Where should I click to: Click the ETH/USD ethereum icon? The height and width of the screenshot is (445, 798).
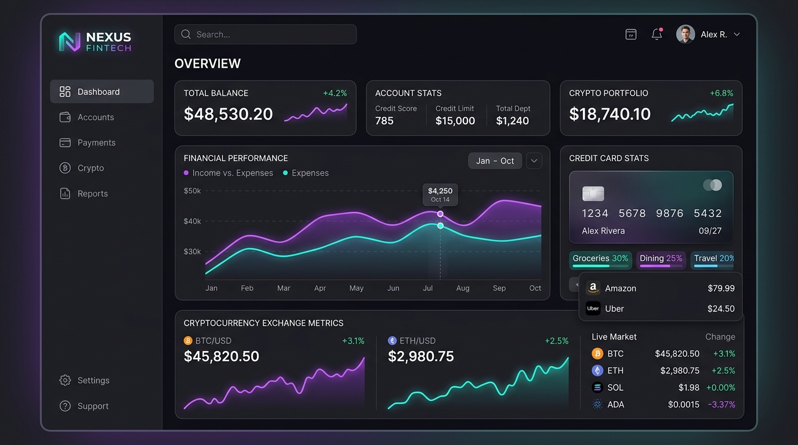click(x=392, y=341)
